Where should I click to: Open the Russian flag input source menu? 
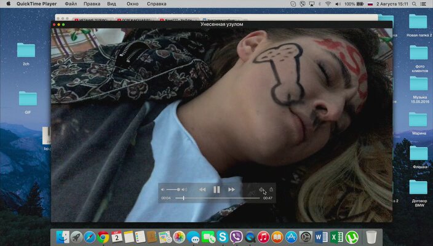click(x=370, y=4)
